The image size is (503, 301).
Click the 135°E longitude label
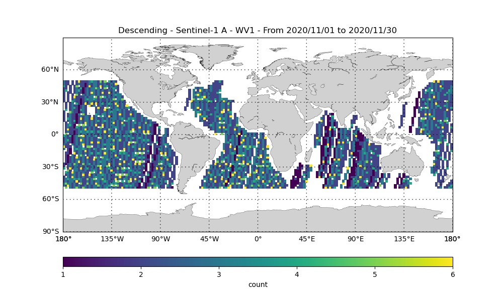tap(404, 239)
